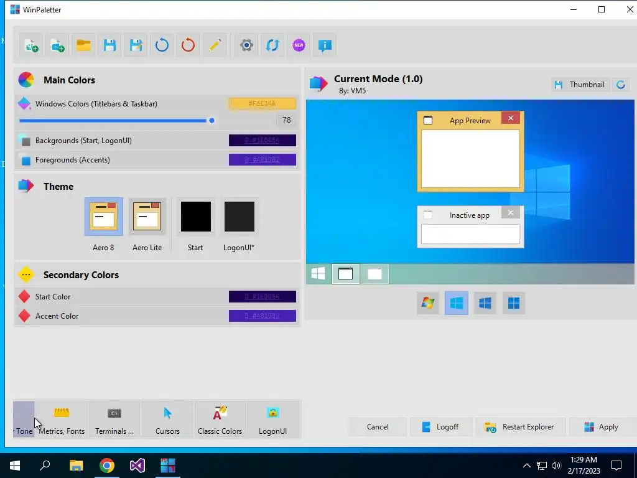Open the purple NEW what's new icon

click(x=299, y=45)
